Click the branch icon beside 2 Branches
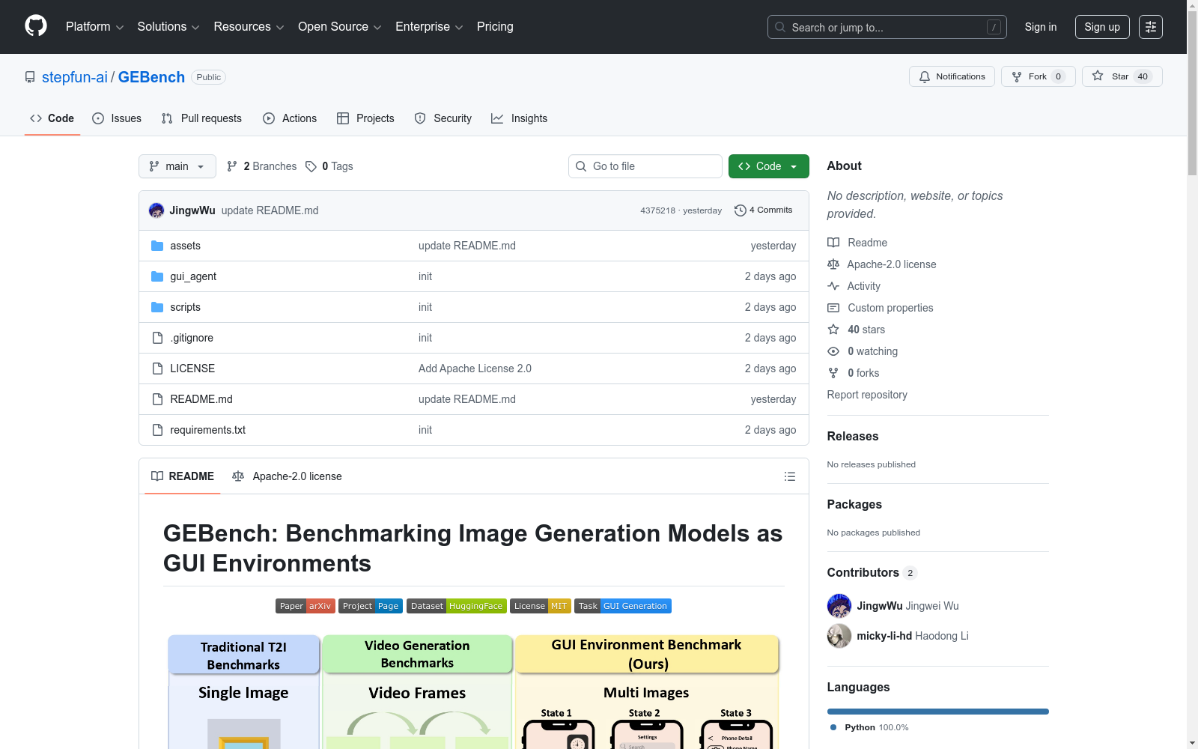 (x=232, y=166)
